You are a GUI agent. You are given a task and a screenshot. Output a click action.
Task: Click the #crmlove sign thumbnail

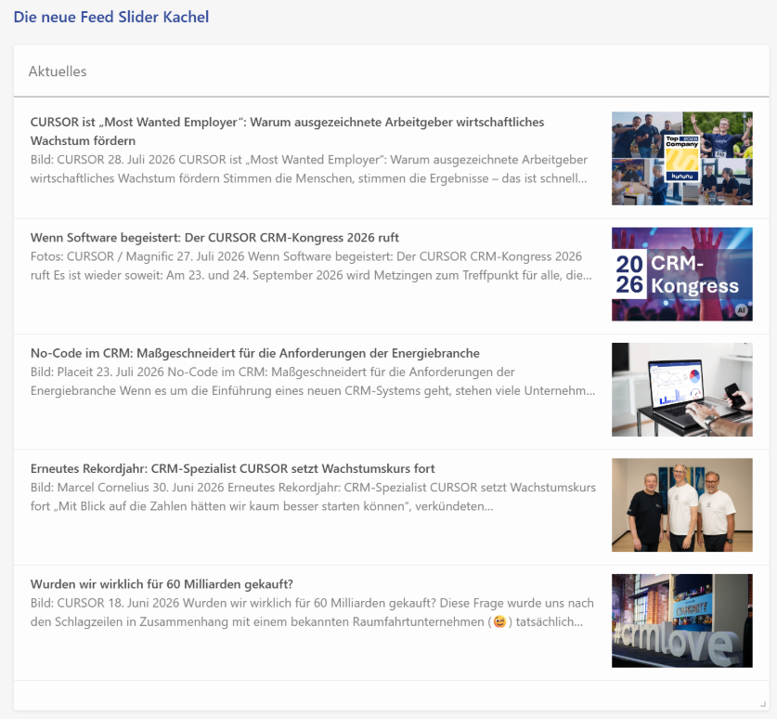click(682, 621)
